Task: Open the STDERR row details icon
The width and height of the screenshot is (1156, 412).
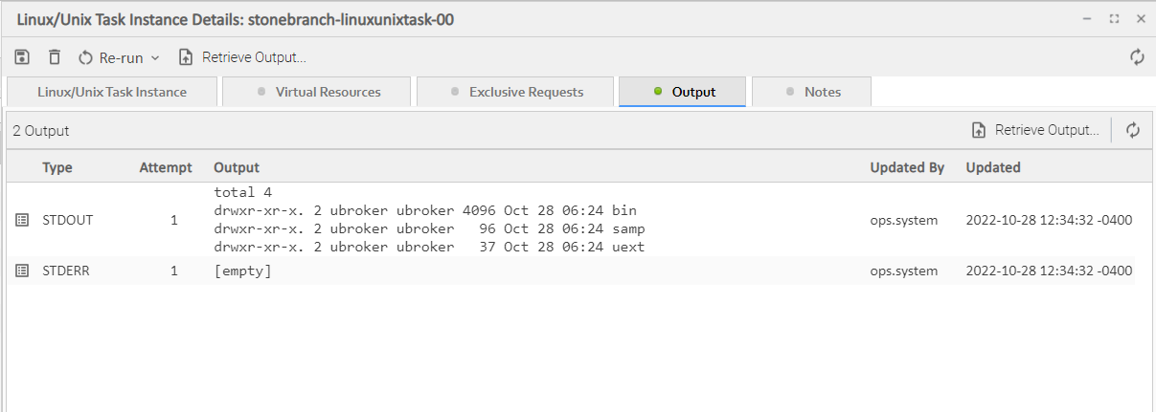Action: pos(23,271)
